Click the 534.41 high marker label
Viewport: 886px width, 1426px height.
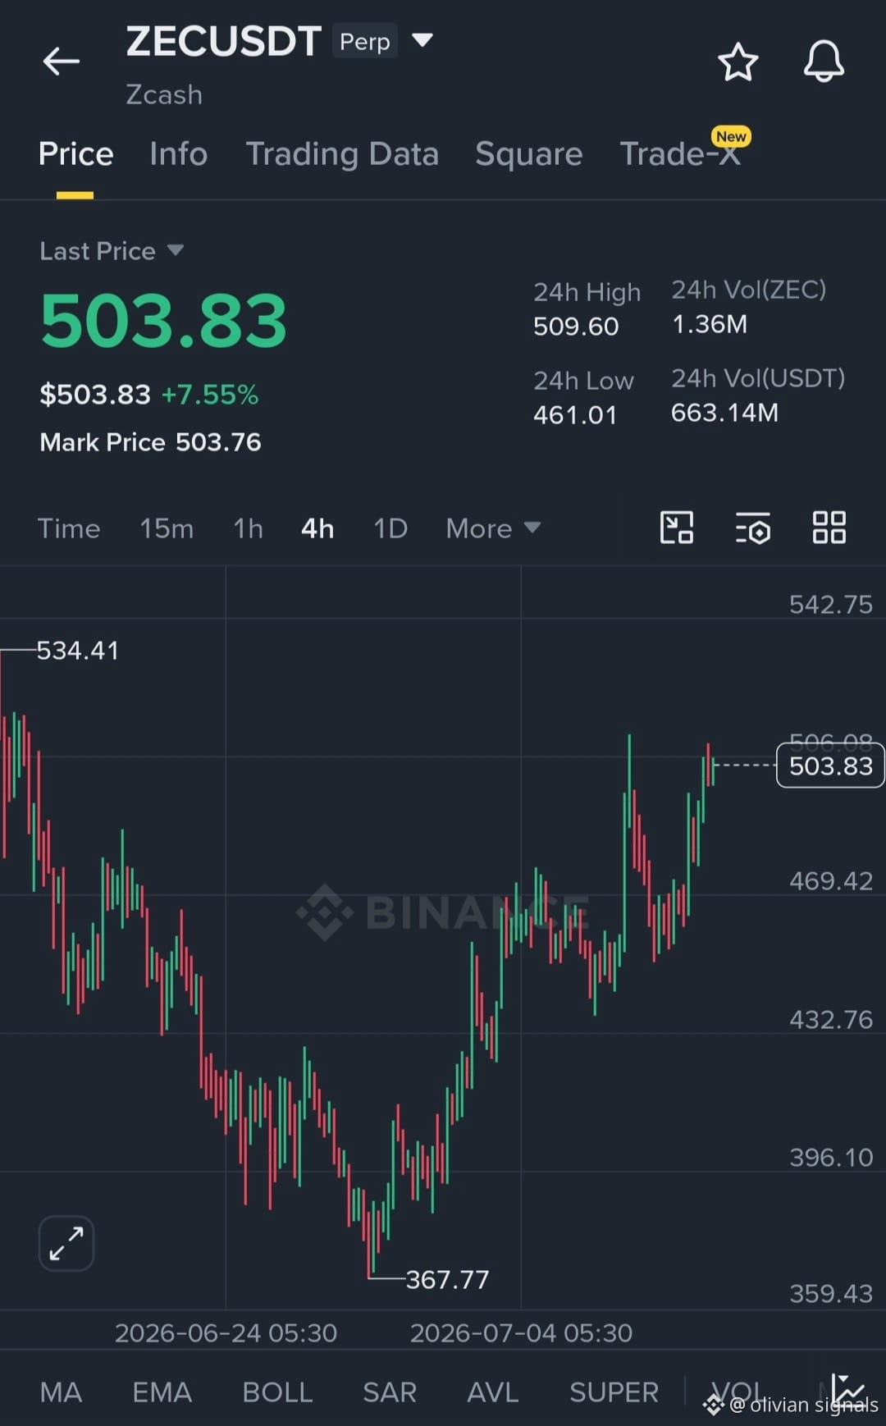tap(78, 651)
